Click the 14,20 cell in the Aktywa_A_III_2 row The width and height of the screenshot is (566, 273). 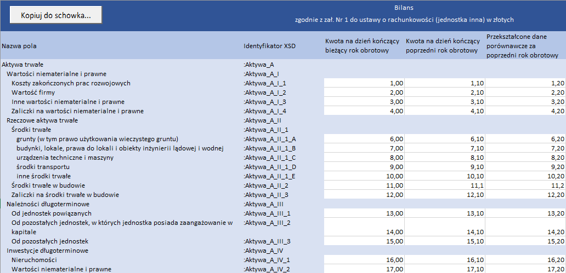click(x=525, y=227)
